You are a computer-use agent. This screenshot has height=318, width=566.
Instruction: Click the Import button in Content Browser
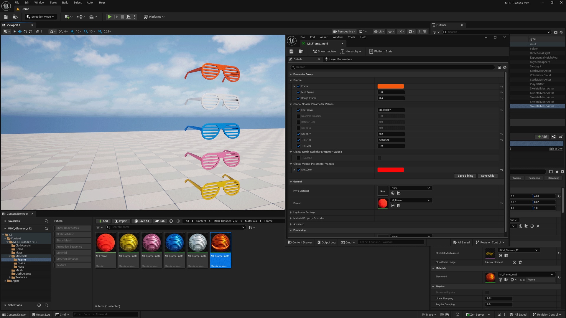tap(121, 221)
